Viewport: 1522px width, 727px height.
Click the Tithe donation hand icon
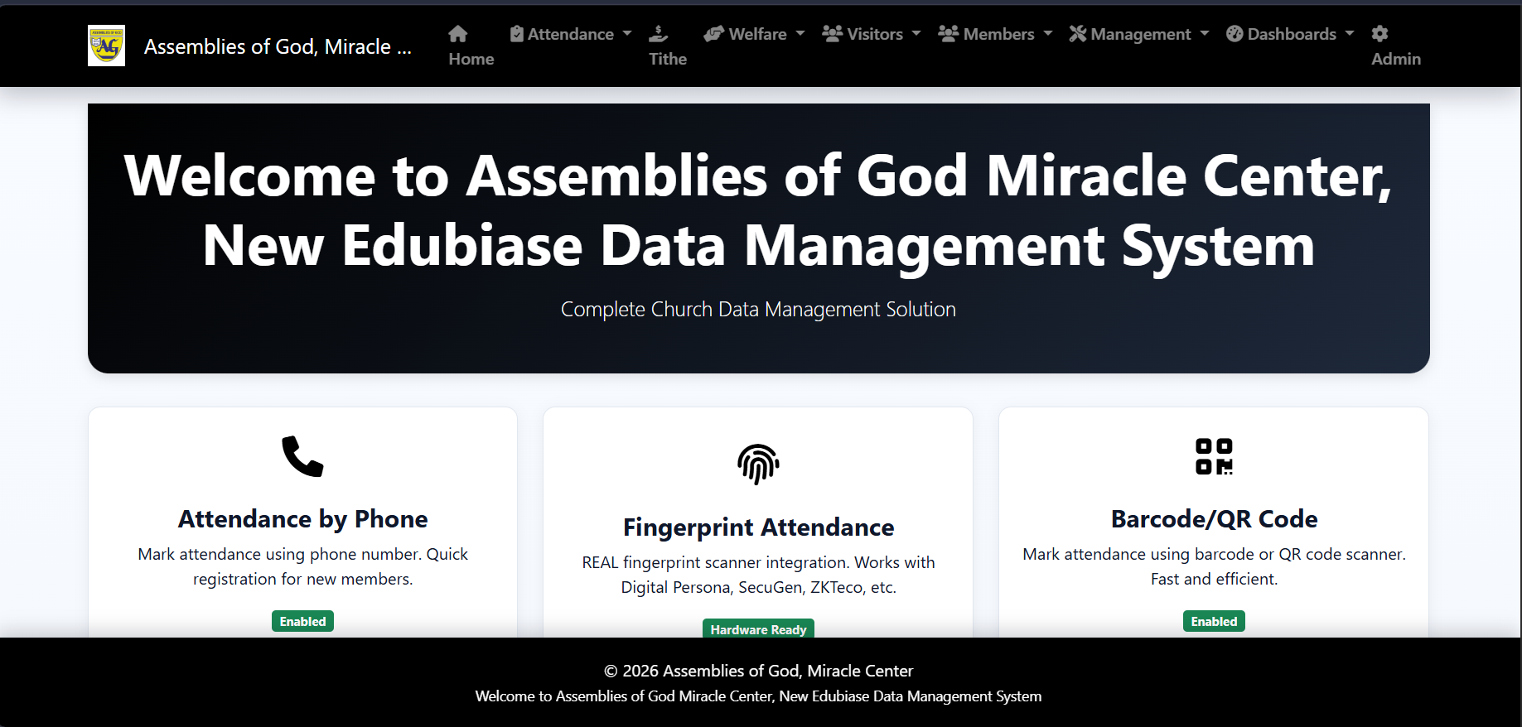click(659, 34)
